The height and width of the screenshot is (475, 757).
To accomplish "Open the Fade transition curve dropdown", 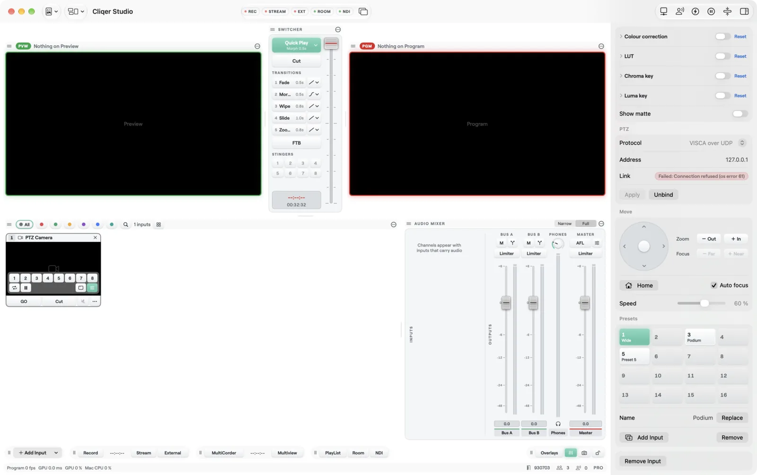I will tap(314, 82).
